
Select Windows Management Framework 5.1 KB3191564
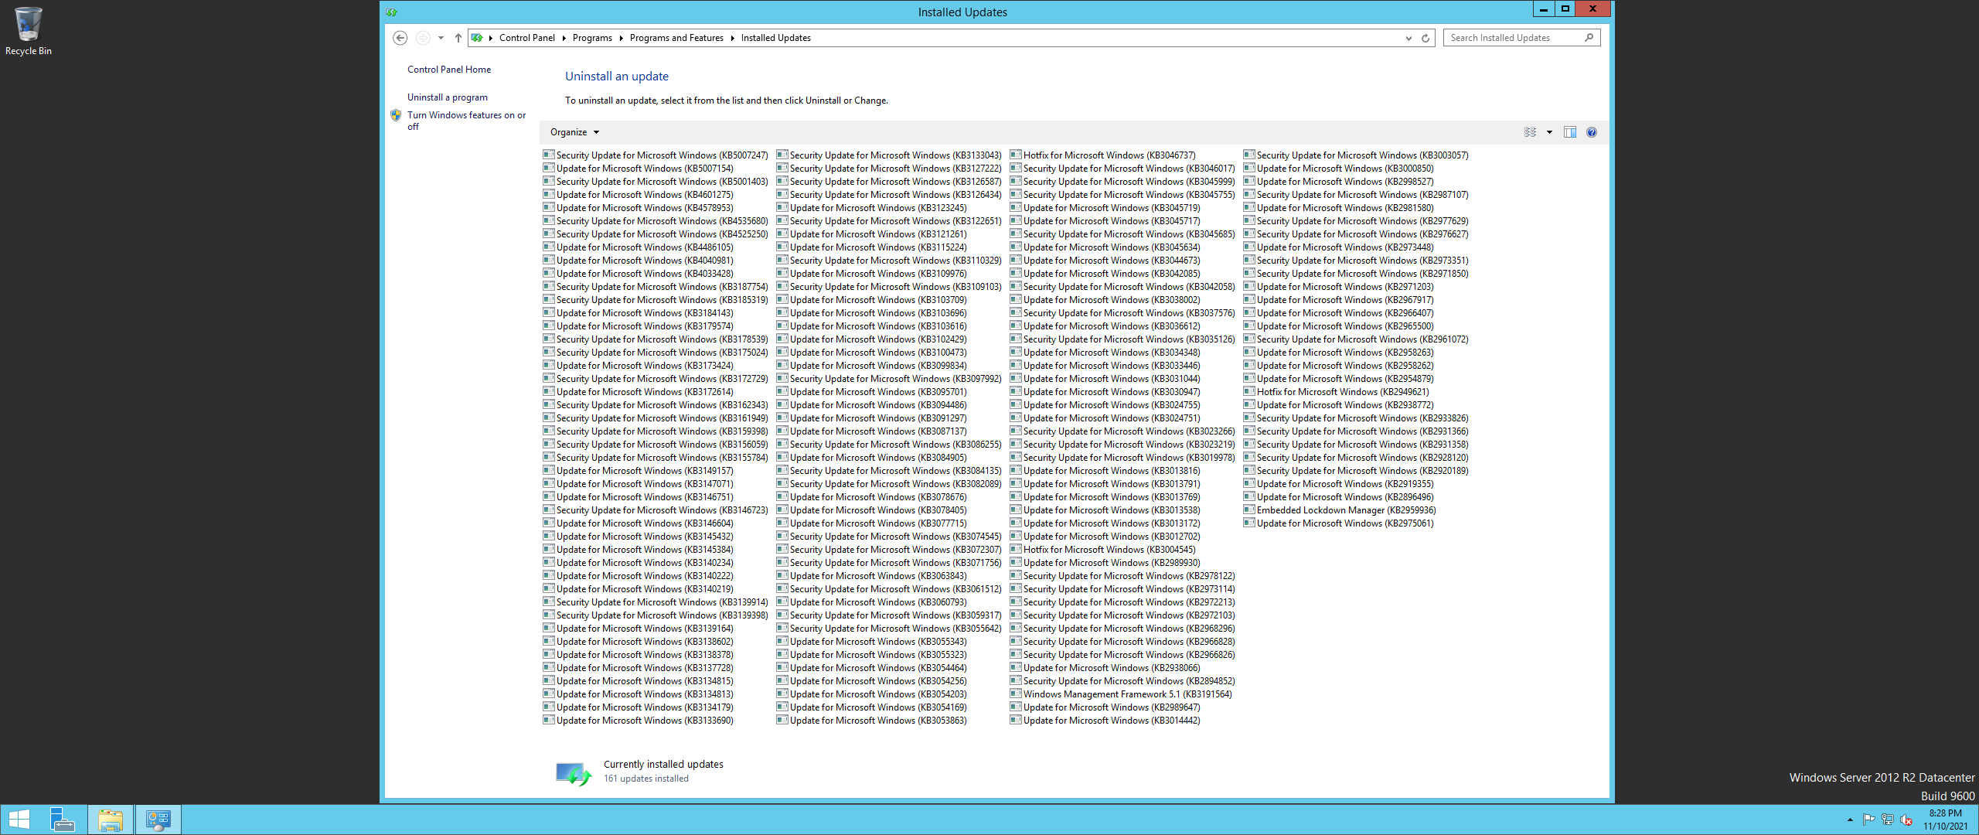(x=1121, y=694)
